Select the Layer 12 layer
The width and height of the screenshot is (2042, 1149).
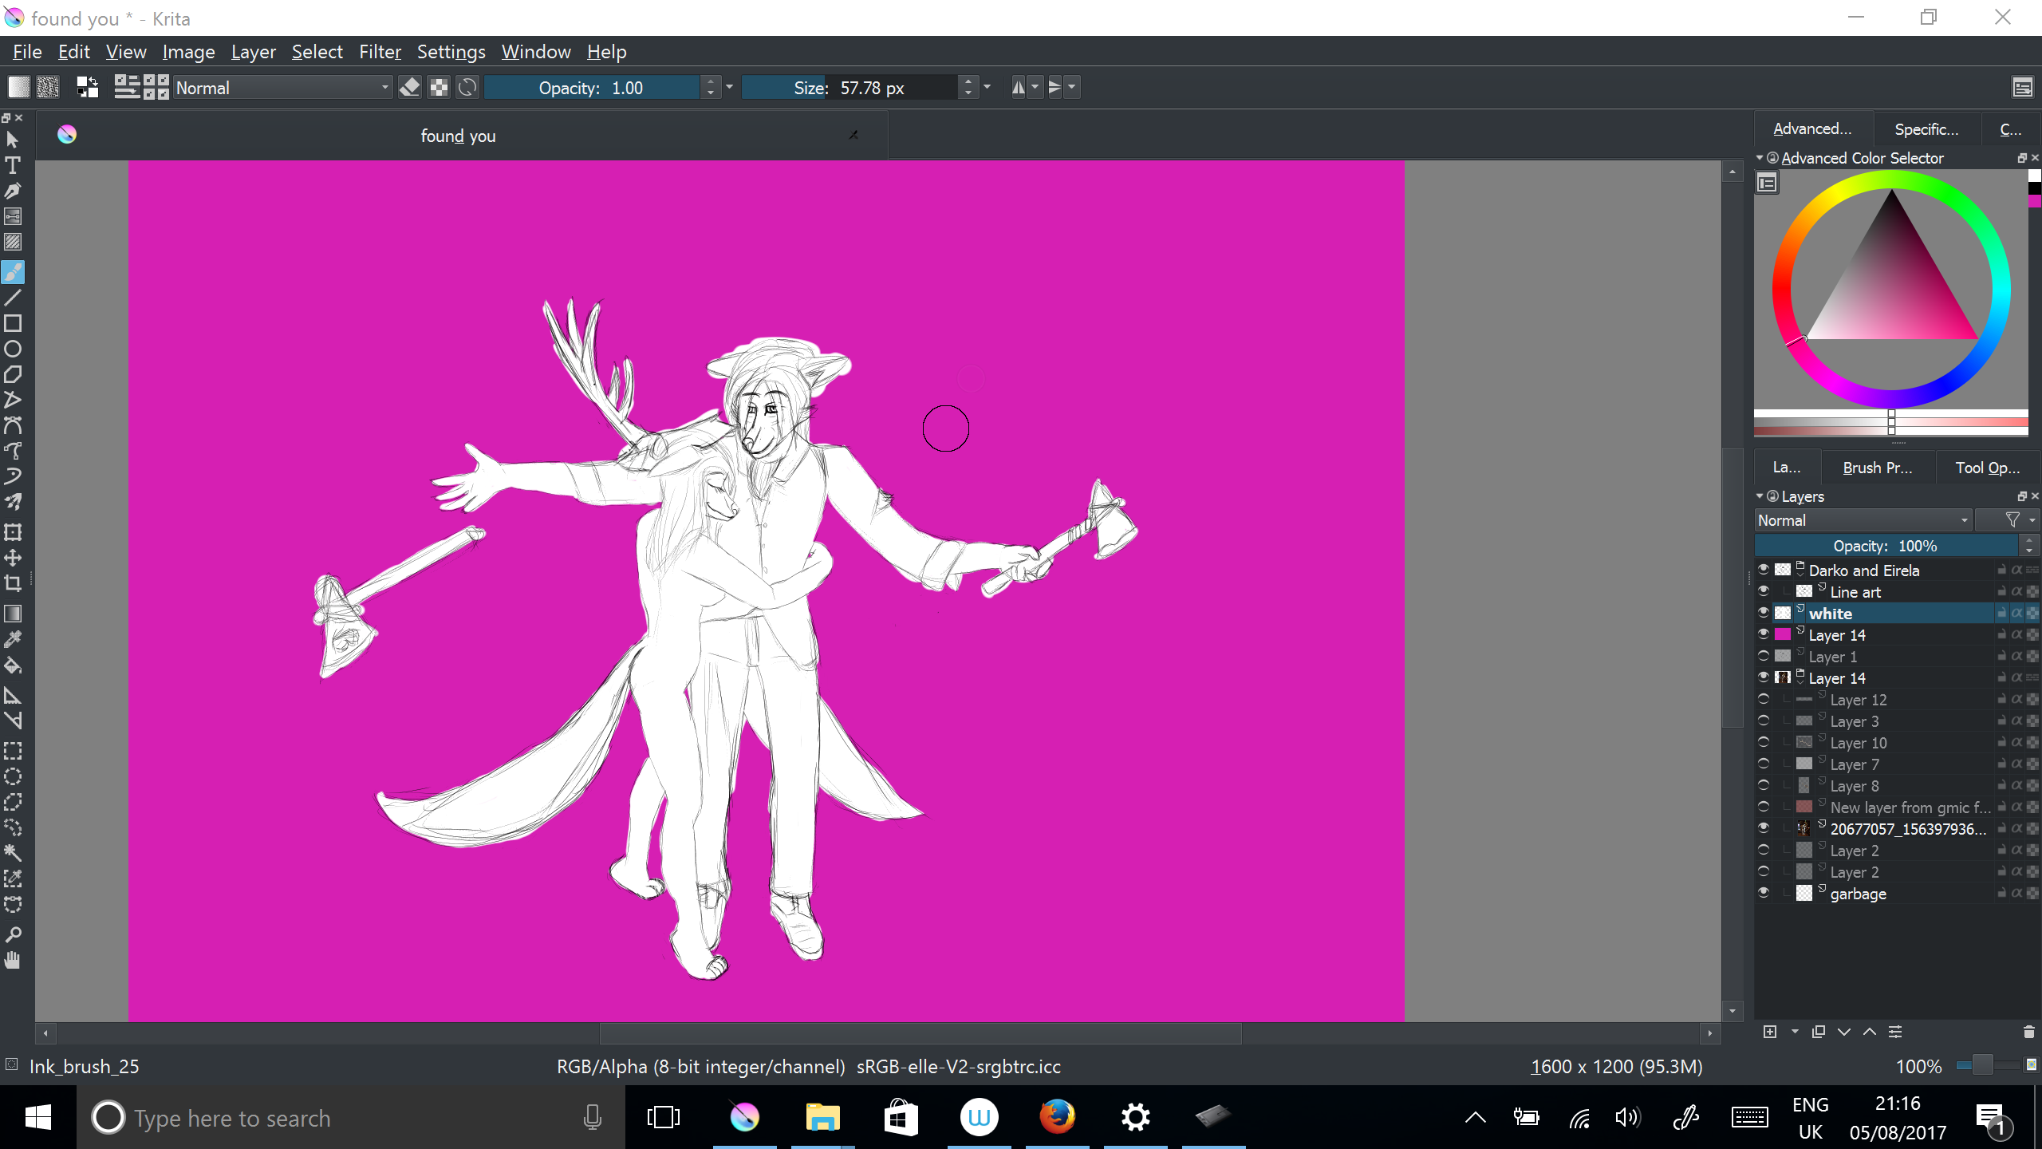pyautogui.click(x=1858, y=700)
